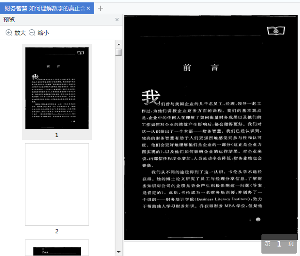Click the 前言 heading on the page
Viewport: 300px width, 256px height.
click(x=201, y=68)
